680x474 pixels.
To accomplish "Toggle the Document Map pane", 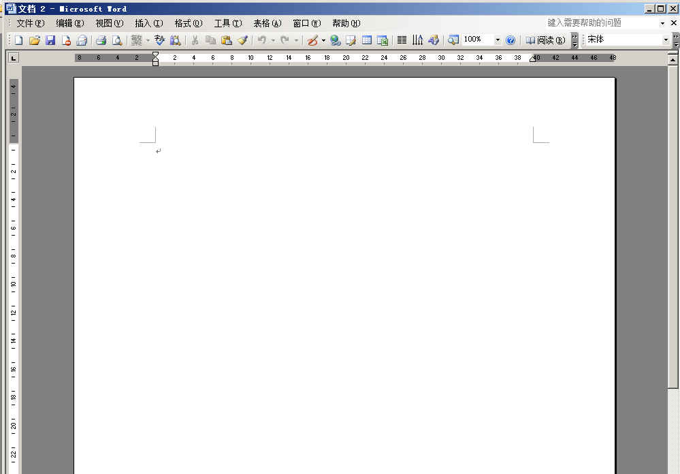I will (x=453, y=40).
